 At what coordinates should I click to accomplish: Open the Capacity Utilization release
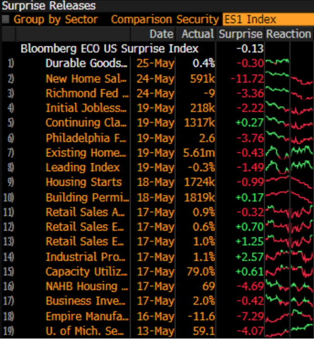click(86, 272)
